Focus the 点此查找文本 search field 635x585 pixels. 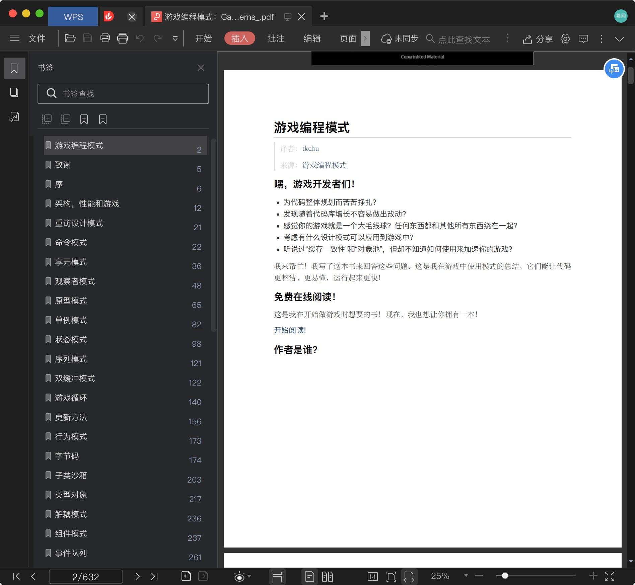click(x=464, y=39)
